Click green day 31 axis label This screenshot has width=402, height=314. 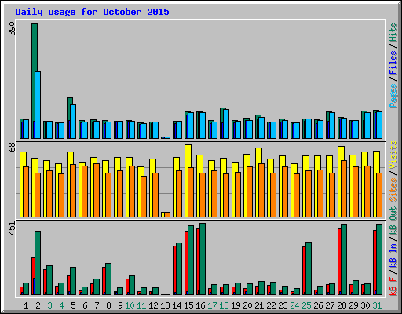[377, 305]
